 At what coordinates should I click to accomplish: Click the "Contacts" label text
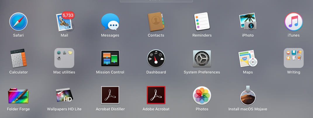coord(156,35)
